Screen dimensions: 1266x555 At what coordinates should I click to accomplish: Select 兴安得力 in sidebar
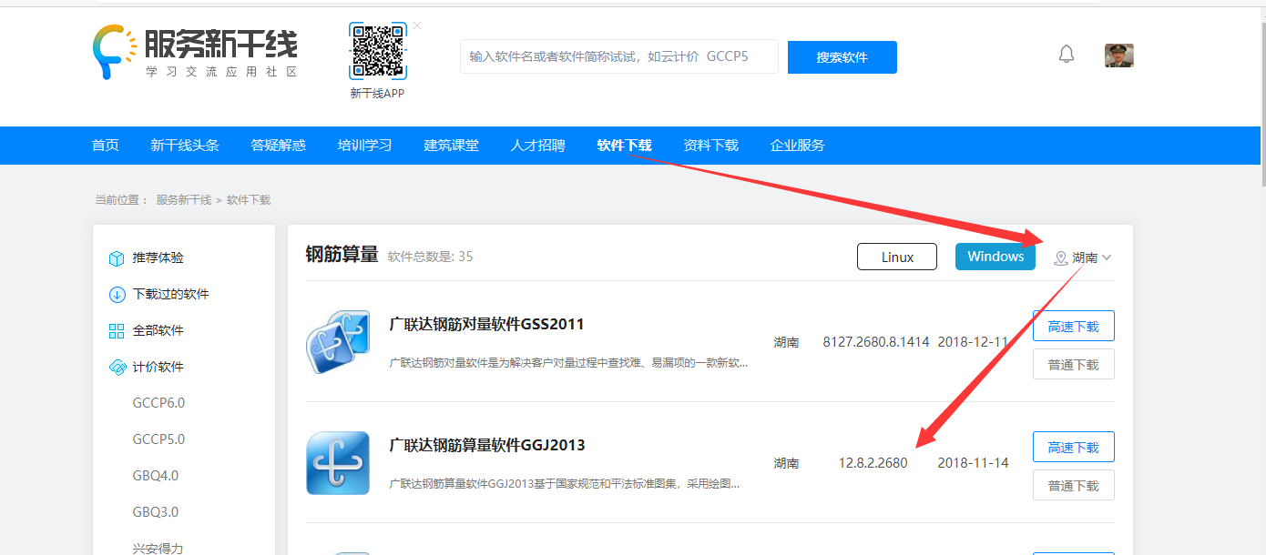158,548
